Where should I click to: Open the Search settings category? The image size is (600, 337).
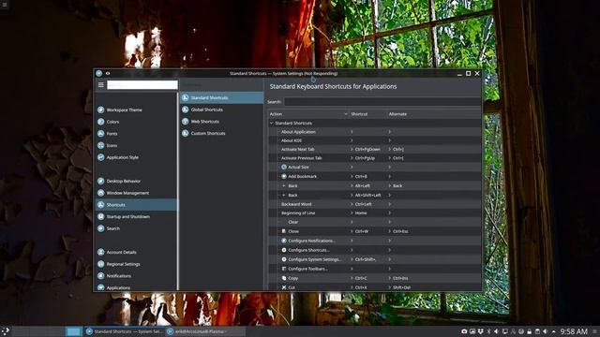[136, 228]
